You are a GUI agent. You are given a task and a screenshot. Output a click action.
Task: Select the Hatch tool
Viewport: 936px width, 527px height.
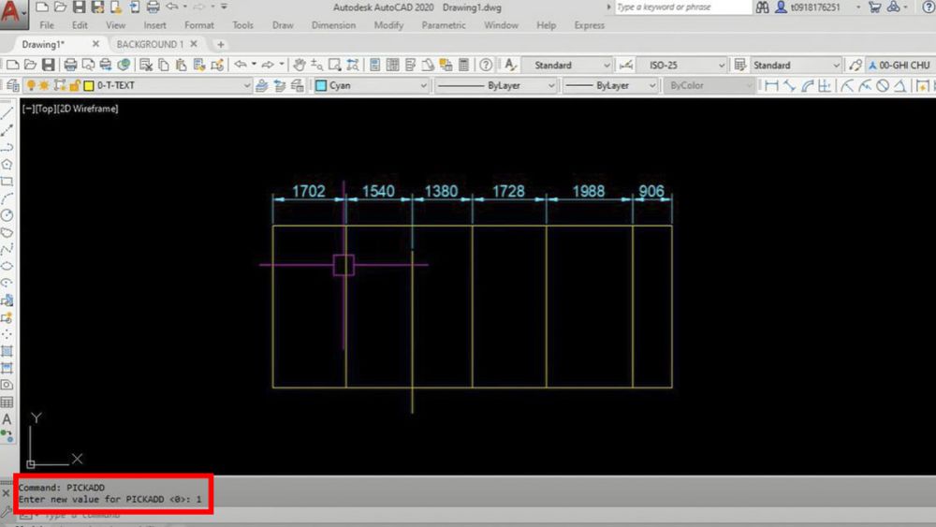coord(7,351)
